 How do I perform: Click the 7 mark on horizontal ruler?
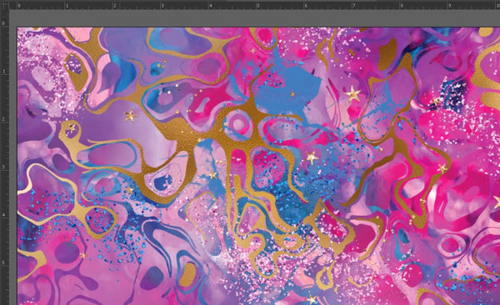pyautogui.click(x=354, y=6)
